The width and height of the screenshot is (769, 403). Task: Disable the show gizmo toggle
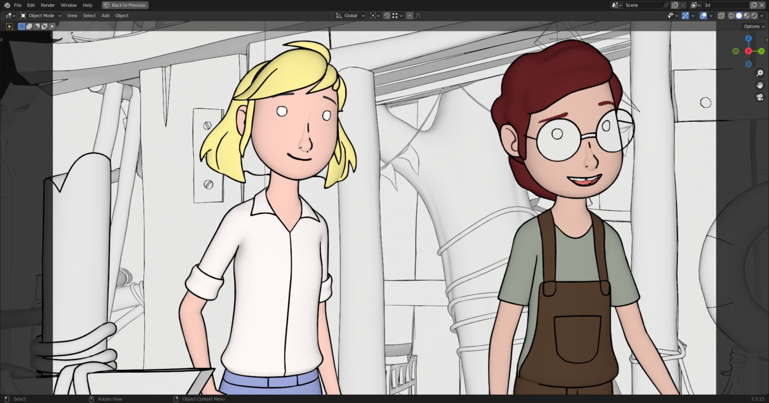(x=685, y=16)
